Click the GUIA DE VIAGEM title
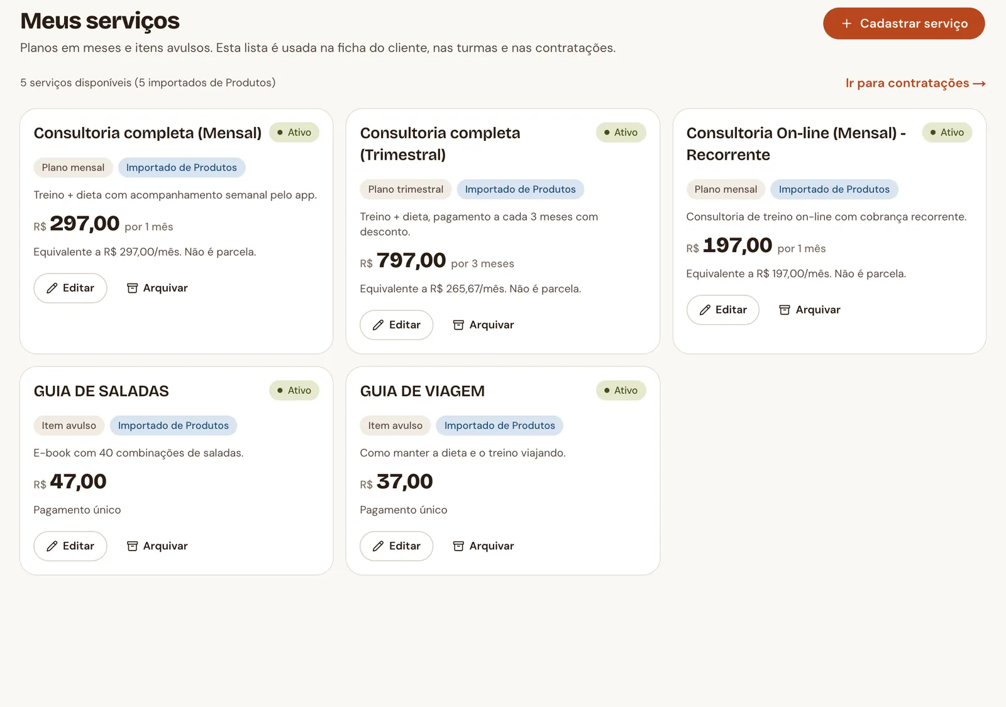 tap(423, 391)
